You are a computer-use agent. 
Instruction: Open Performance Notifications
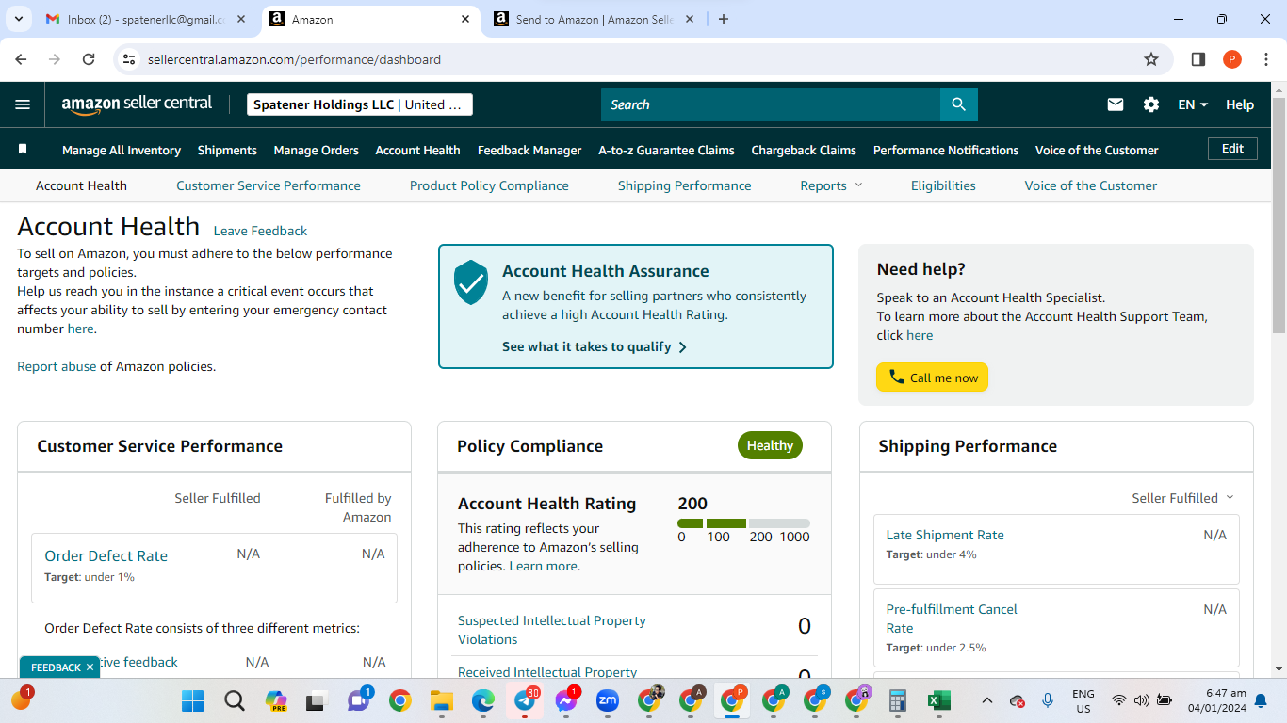point(946,150)
